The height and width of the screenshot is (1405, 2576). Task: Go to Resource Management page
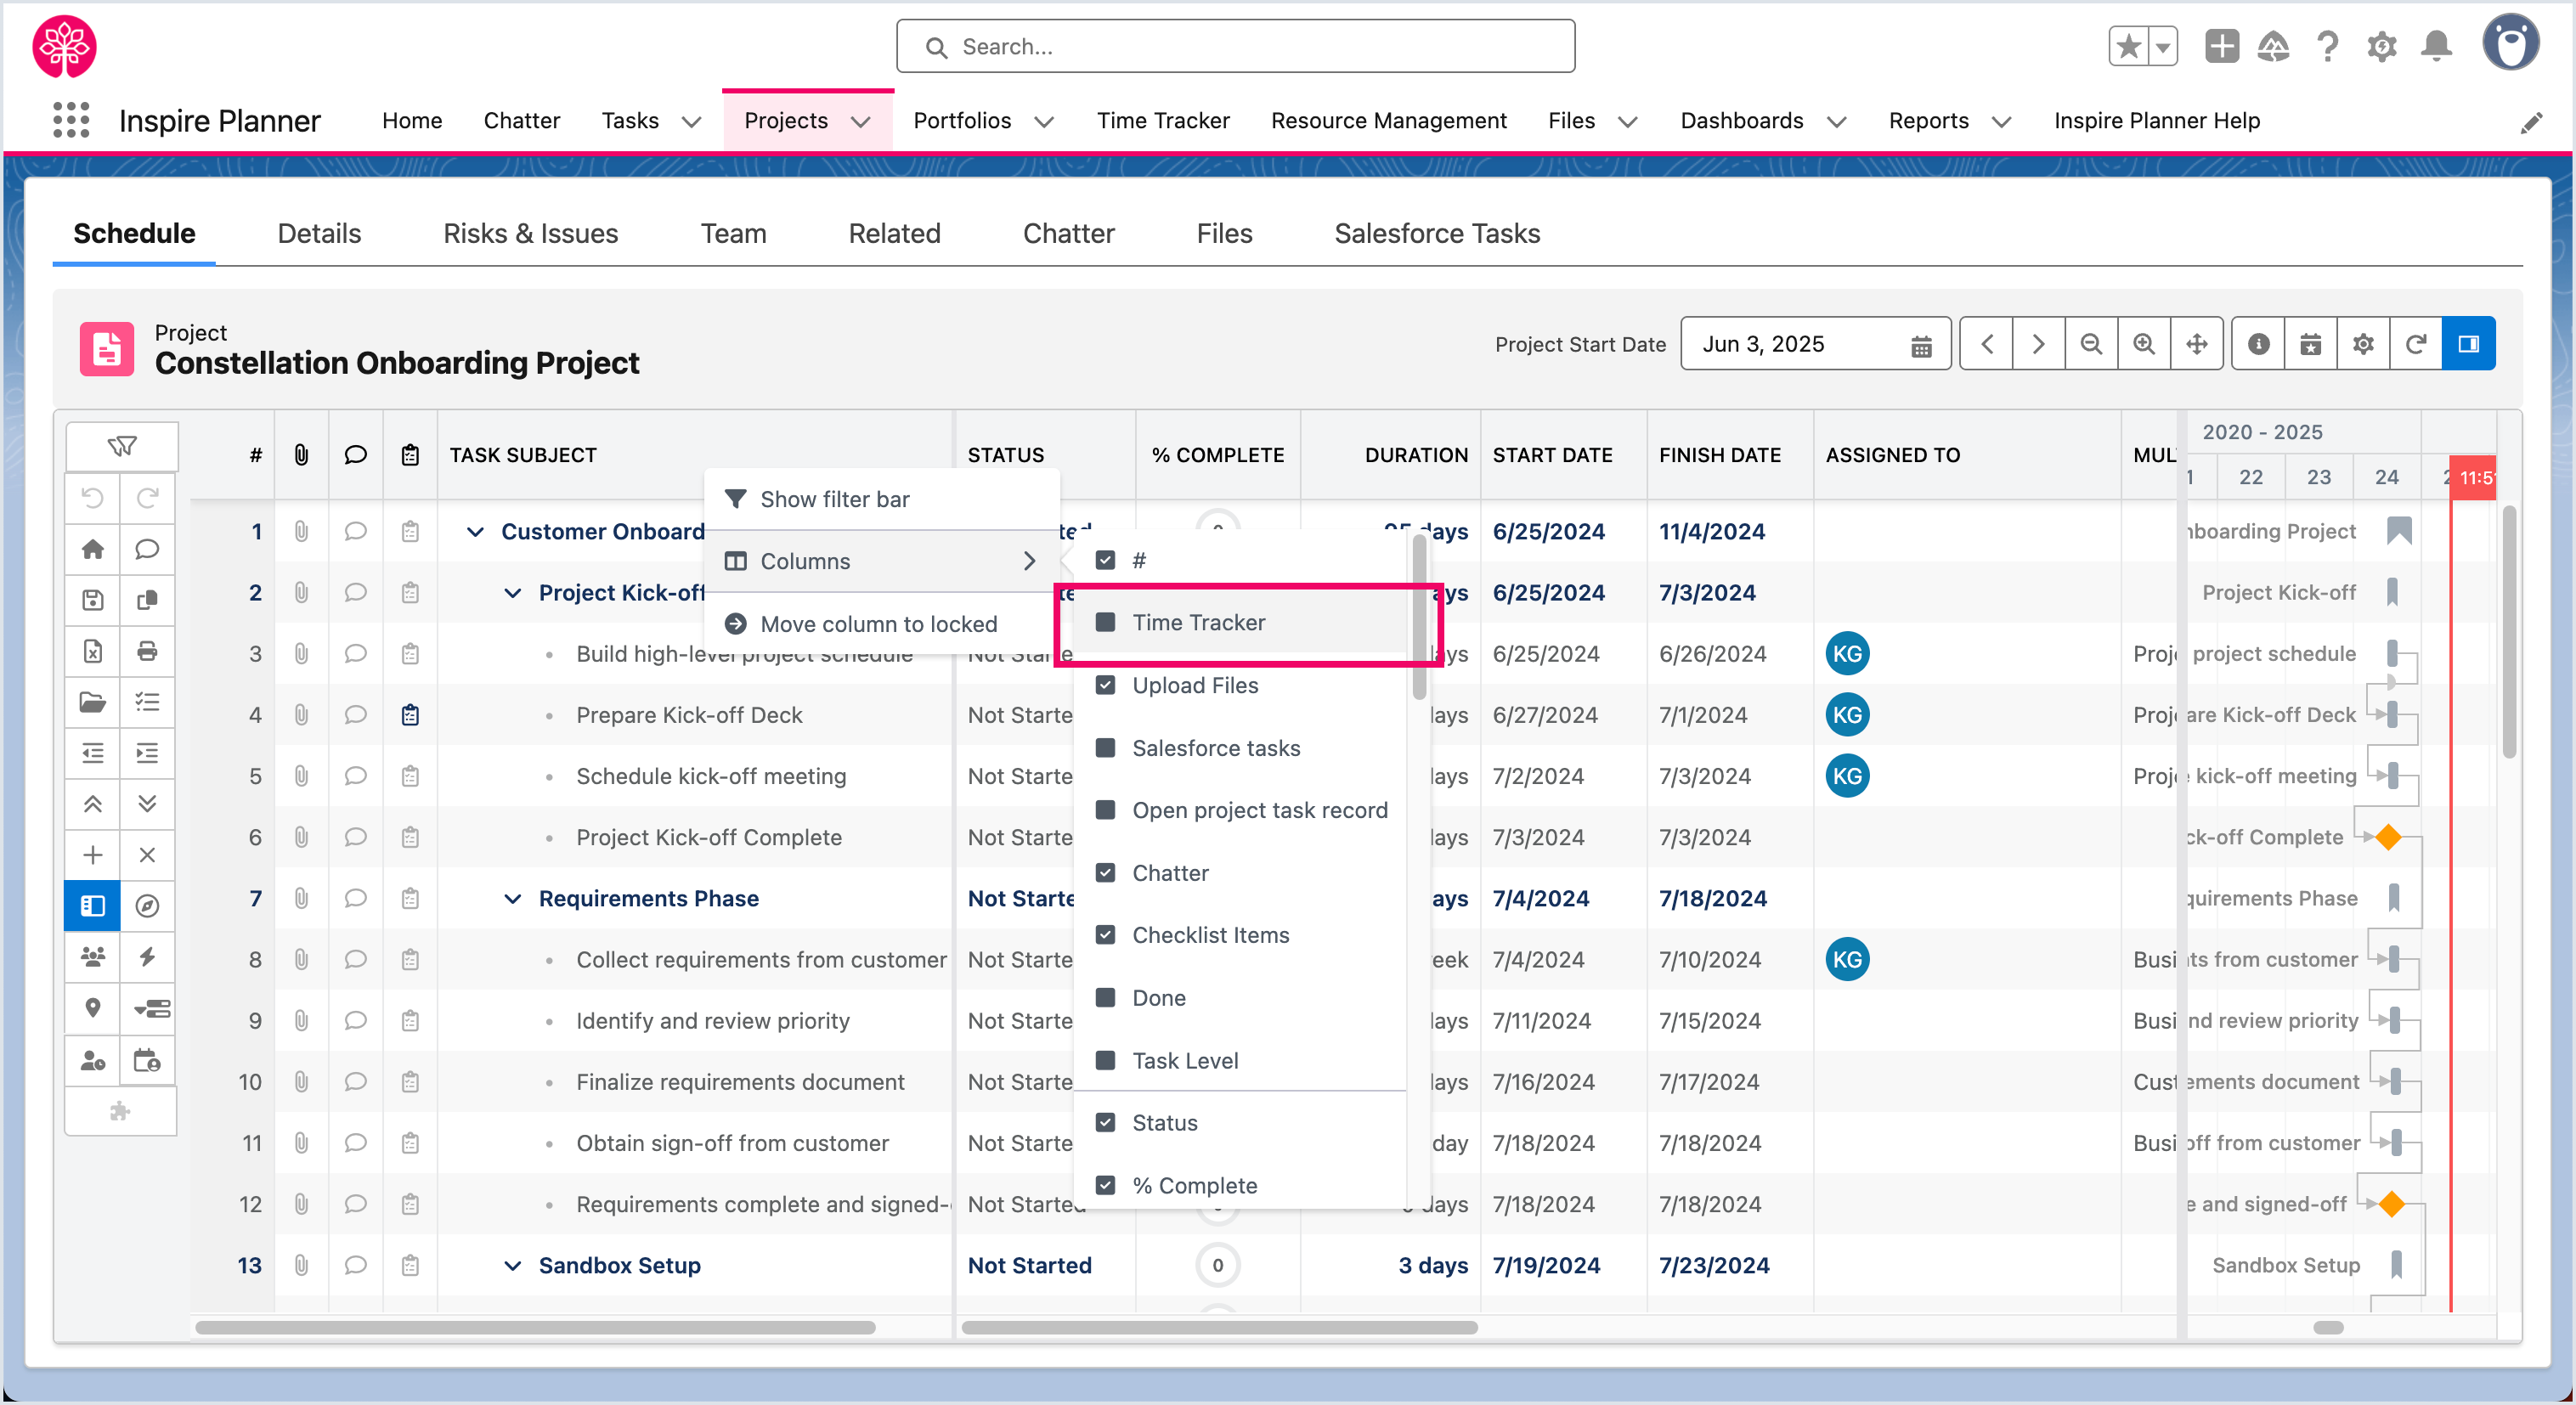point(1388,120)
